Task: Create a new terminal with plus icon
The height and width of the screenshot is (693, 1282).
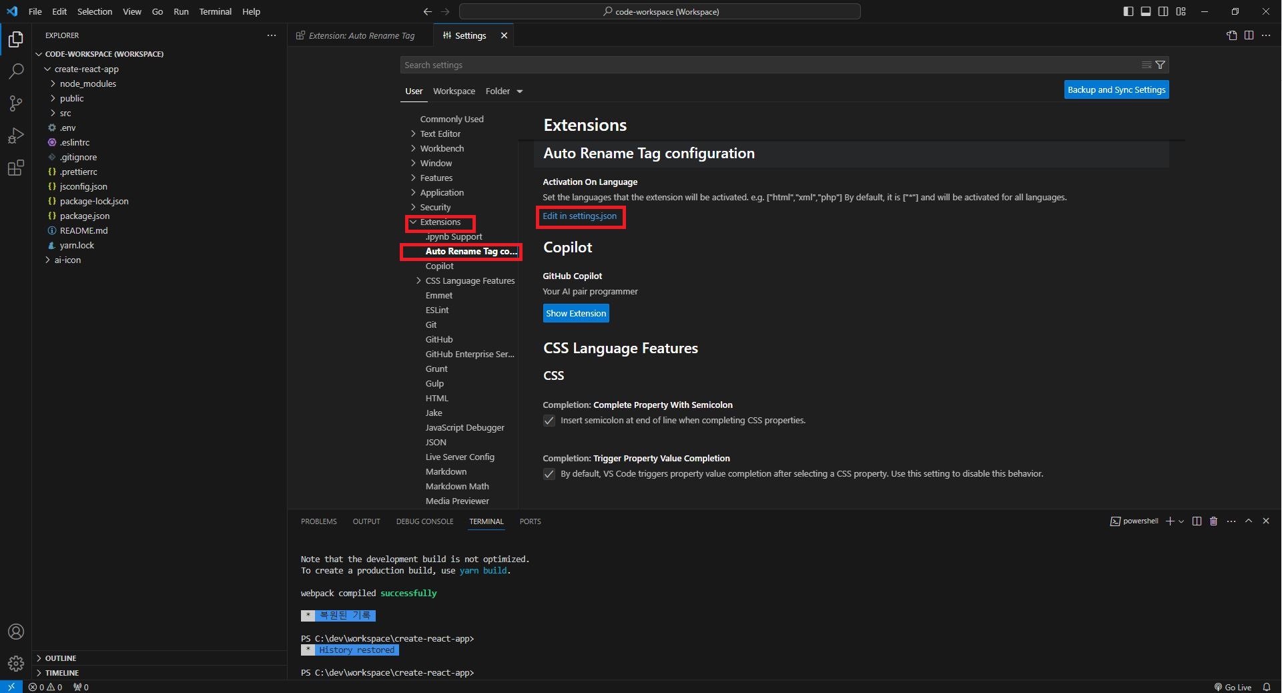Action: tap(1169, 521)
